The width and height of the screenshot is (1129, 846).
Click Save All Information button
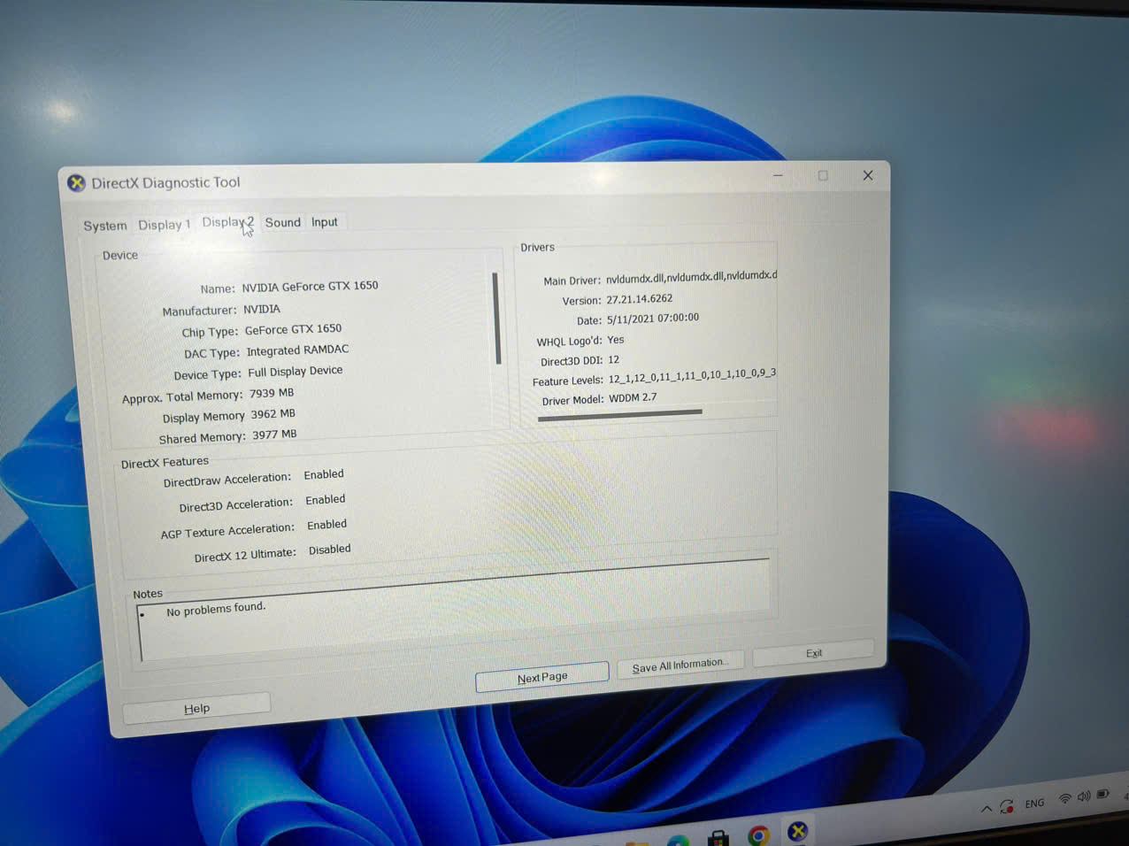680,665
